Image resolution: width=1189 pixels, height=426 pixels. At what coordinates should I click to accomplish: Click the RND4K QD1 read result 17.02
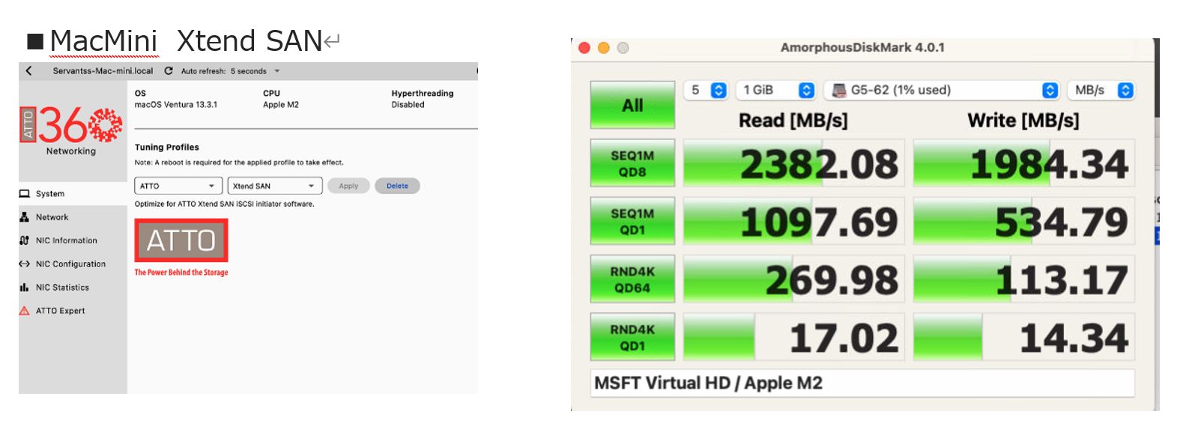793,338
